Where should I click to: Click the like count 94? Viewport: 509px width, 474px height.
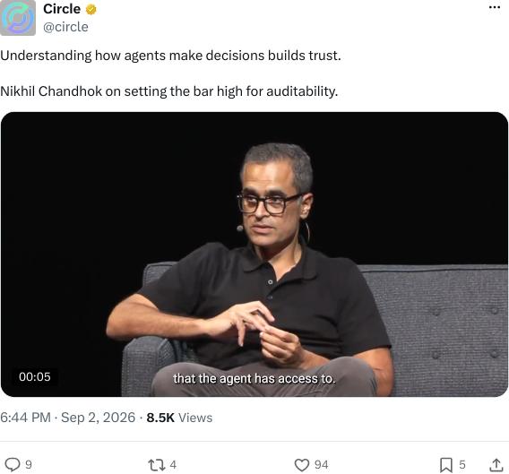[x=321, y=464]
